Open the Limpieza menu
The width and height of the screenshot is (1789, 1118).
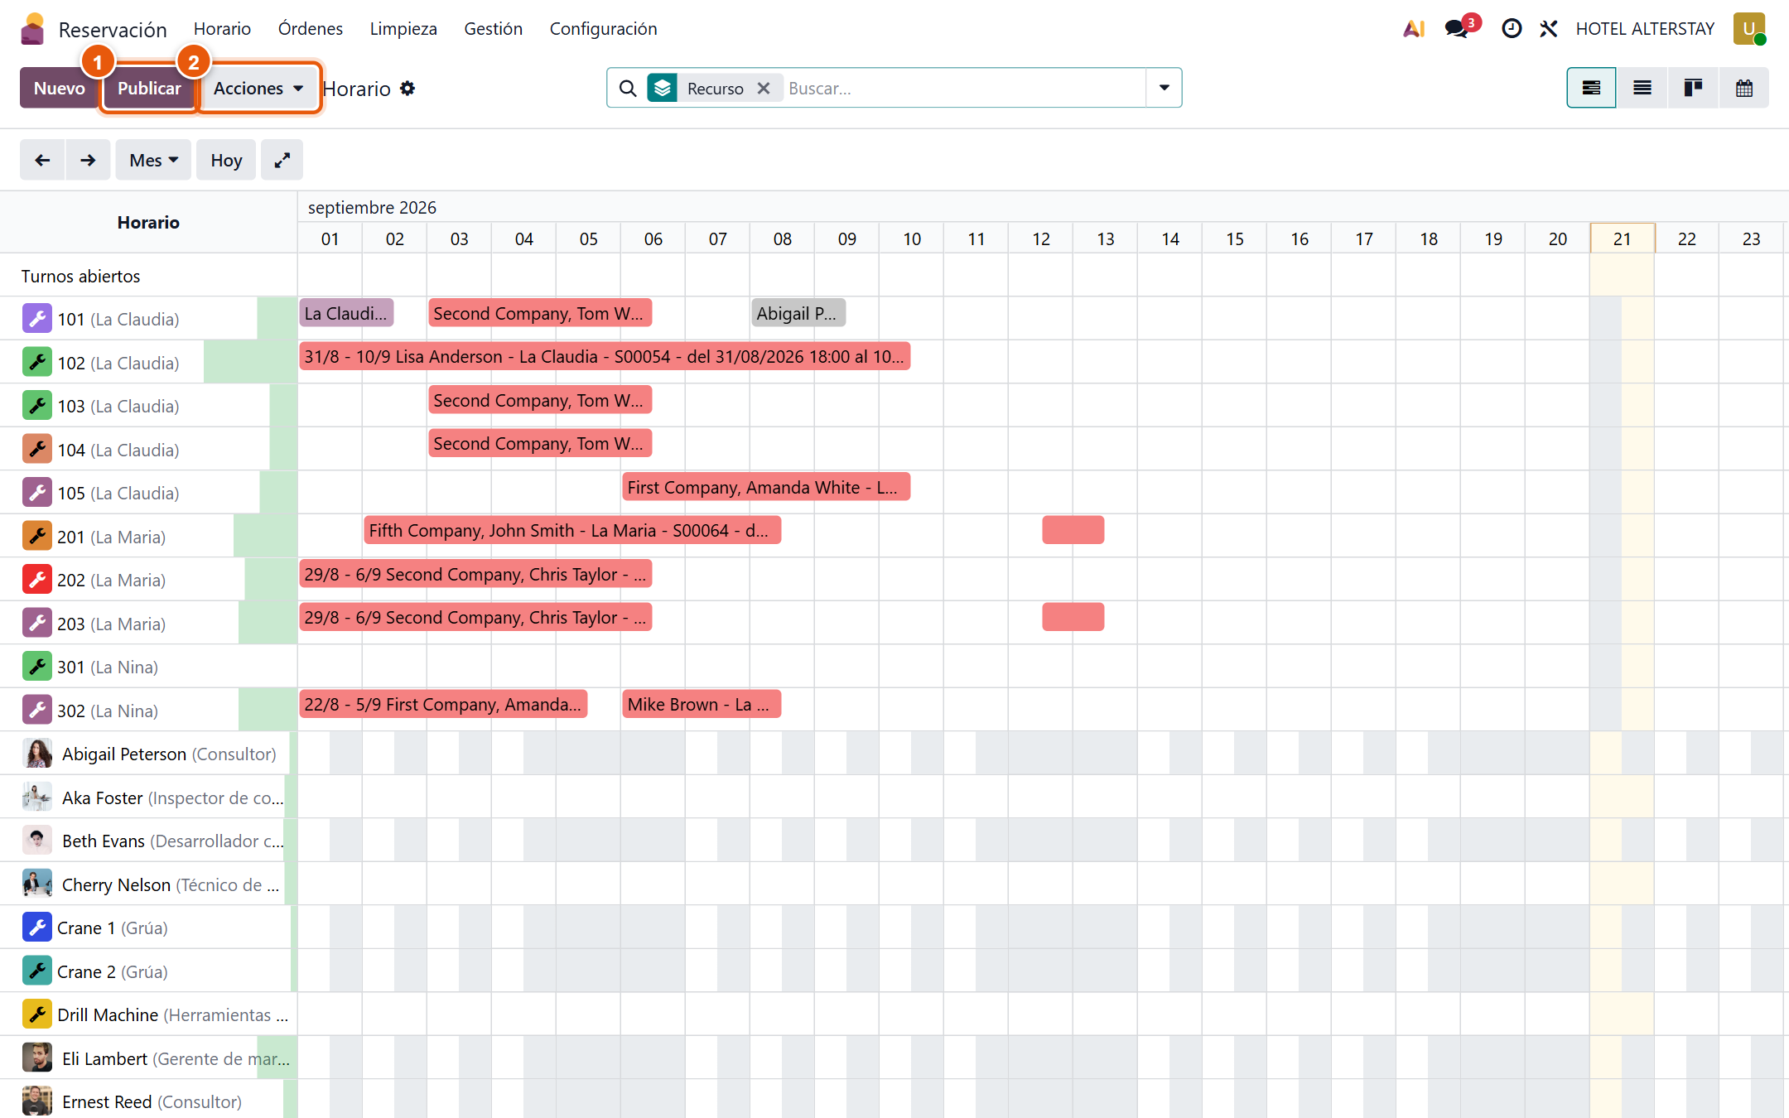403,29
